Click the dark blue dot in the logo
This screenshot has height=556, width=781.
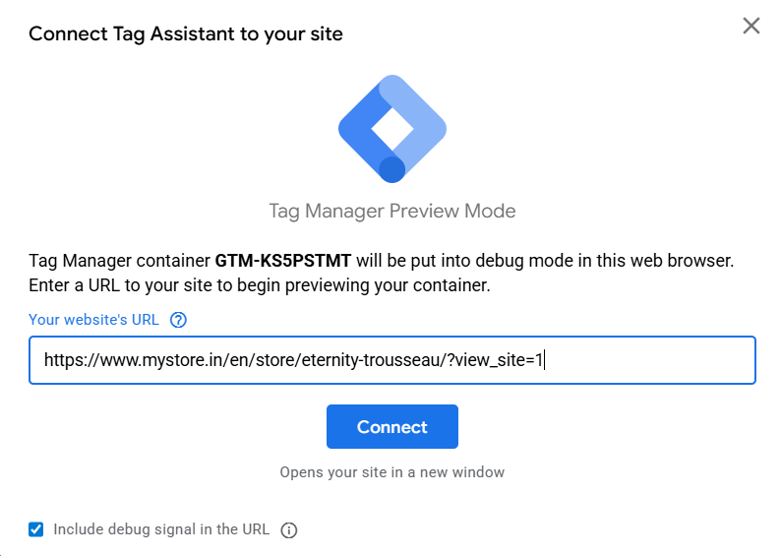tap(392, 169)
